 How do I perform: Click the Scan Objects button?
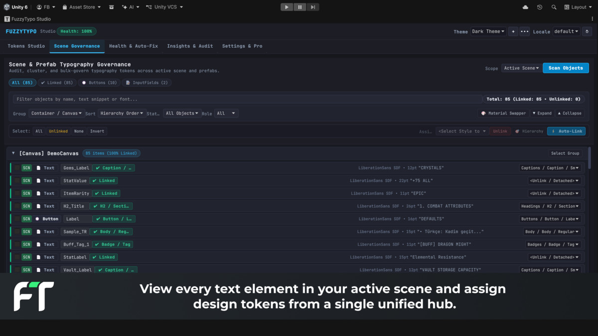pyautogui.click(x=566, y=68)
